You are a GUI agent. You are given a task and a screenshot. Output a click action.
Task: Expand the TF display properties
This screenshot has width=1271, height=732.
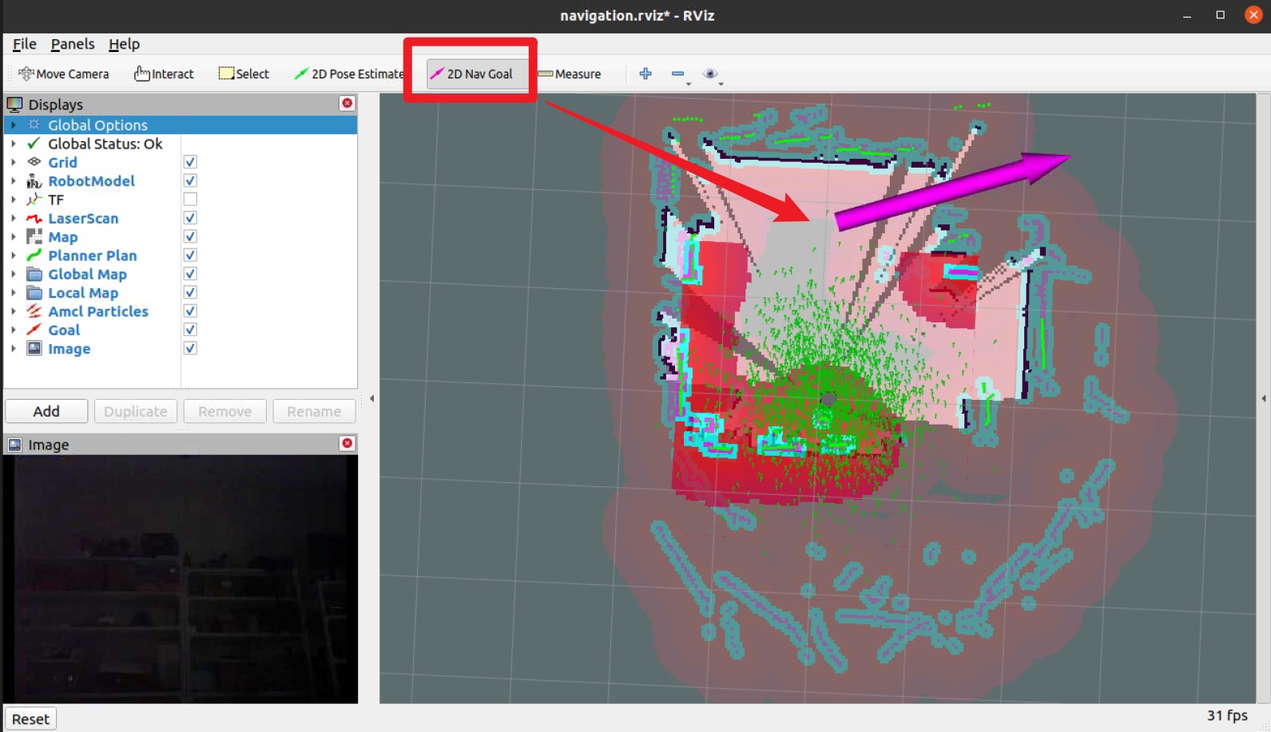13,200
